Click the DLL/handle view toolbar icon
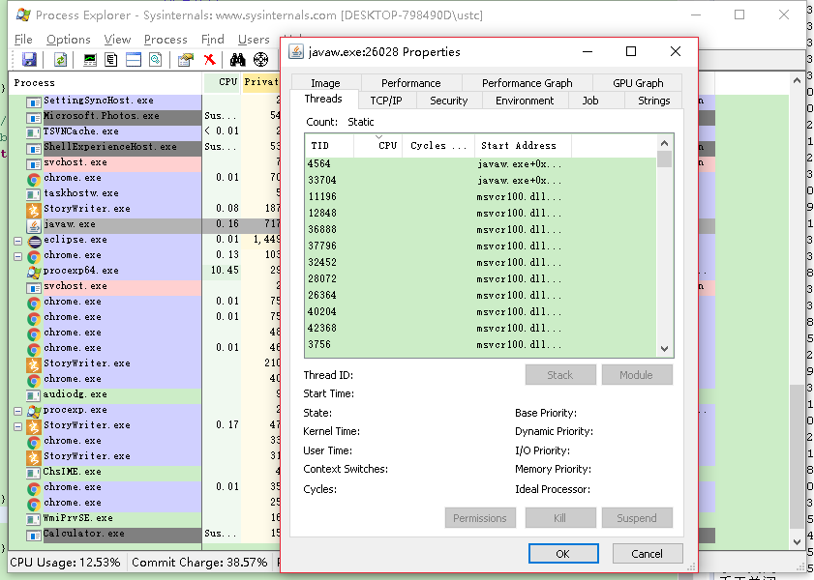814x580 pixels. click(155, 60)
